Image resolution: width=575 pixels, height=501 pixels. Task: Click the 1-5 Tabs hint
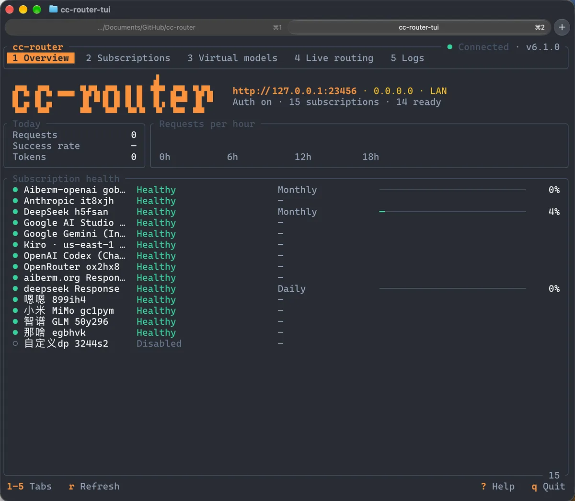29,486
